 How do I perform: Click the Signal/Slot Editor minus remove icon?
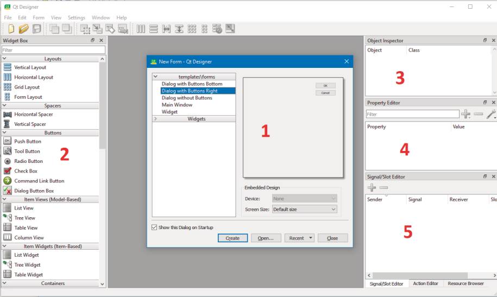(x=384, y=188)
